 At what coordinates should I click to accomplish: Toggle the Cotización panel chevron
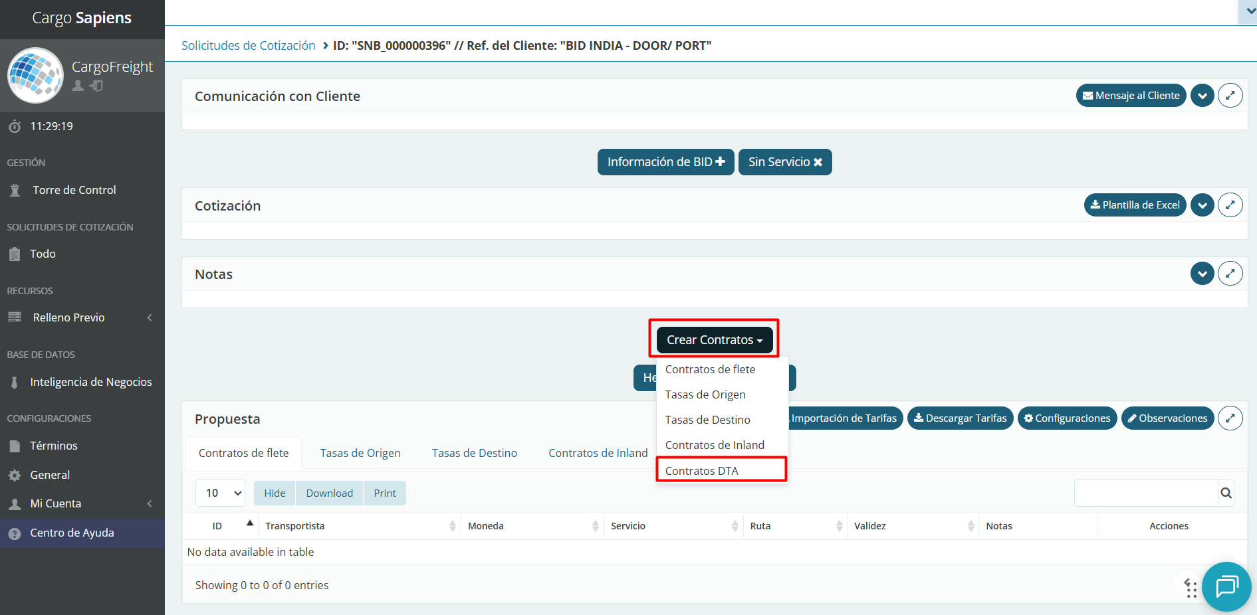tap(1202, 205)
